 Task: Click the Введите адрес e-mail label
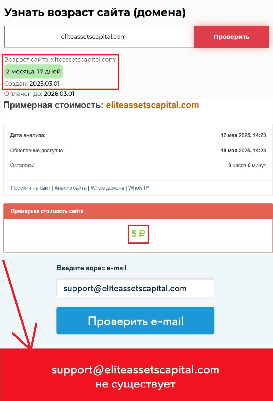(92, 268)
